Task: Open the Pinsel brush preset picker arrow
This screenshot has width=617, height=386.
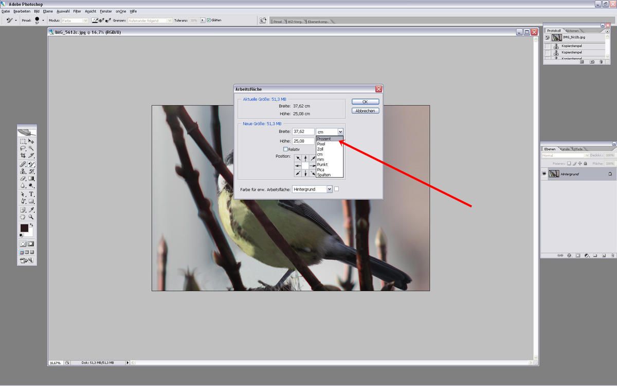Action: pyautogui.click(x=43, y=21)
